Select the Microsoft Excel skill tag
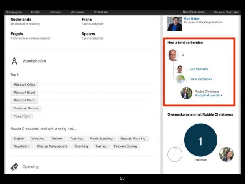245x184 pixels. click(x=24, y=93)
